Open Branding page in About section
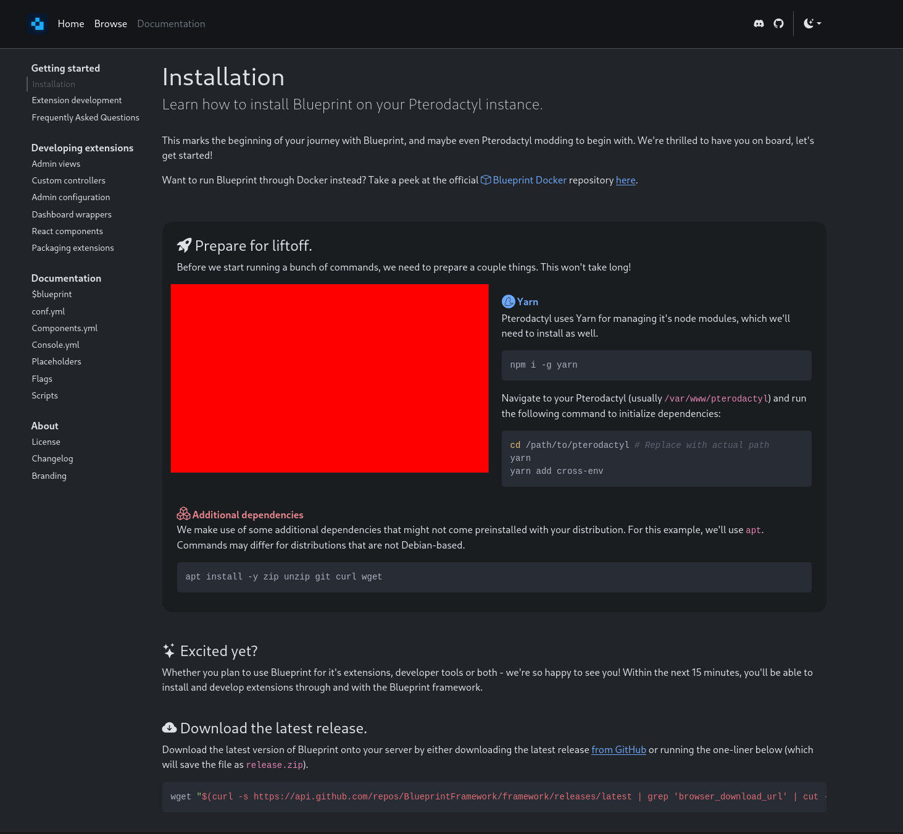This screenshot has height=834, width=903. [x=49, y=476]
